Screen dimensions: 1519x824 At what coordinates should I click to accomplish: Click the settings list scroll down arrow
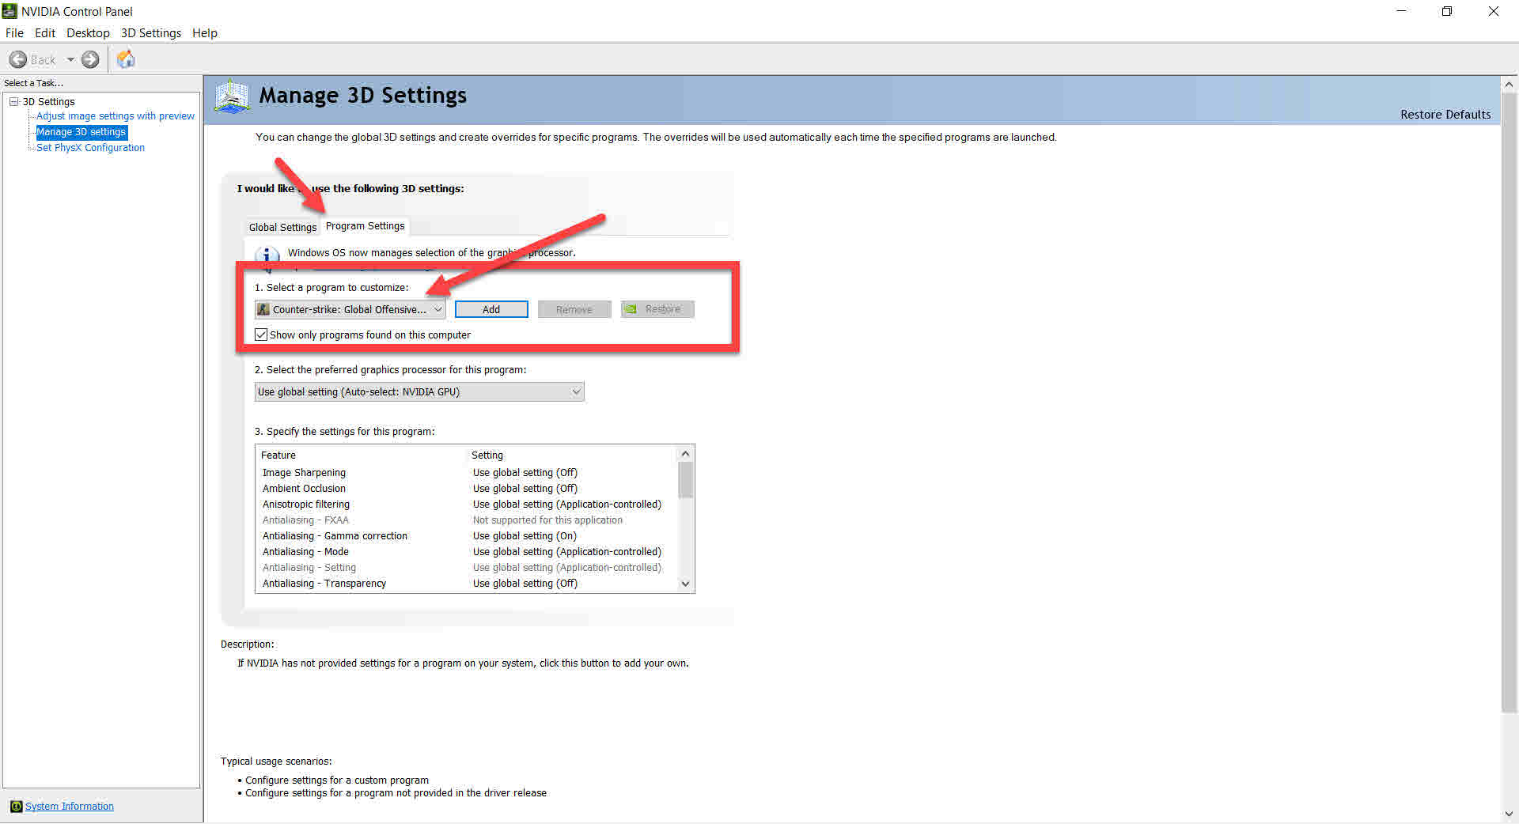pos(686,584)
